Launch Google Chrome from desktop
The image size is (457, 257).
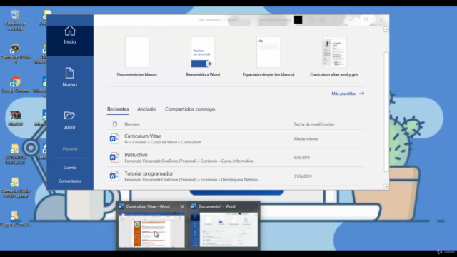[15, 84]
